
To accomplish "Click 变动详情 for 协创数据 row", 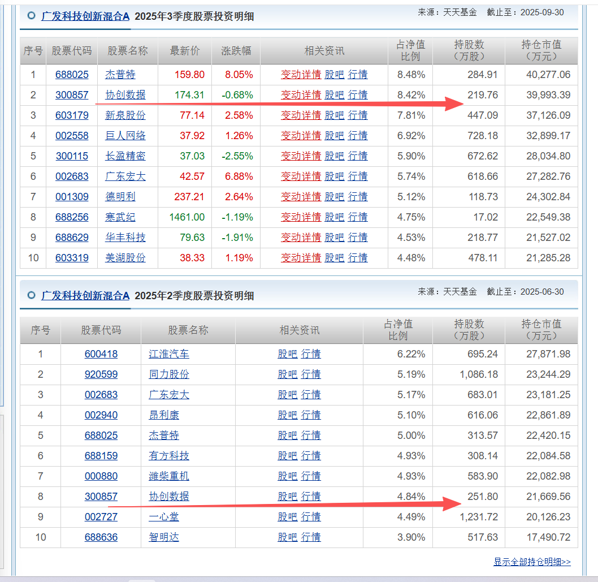I will point(301,94).
